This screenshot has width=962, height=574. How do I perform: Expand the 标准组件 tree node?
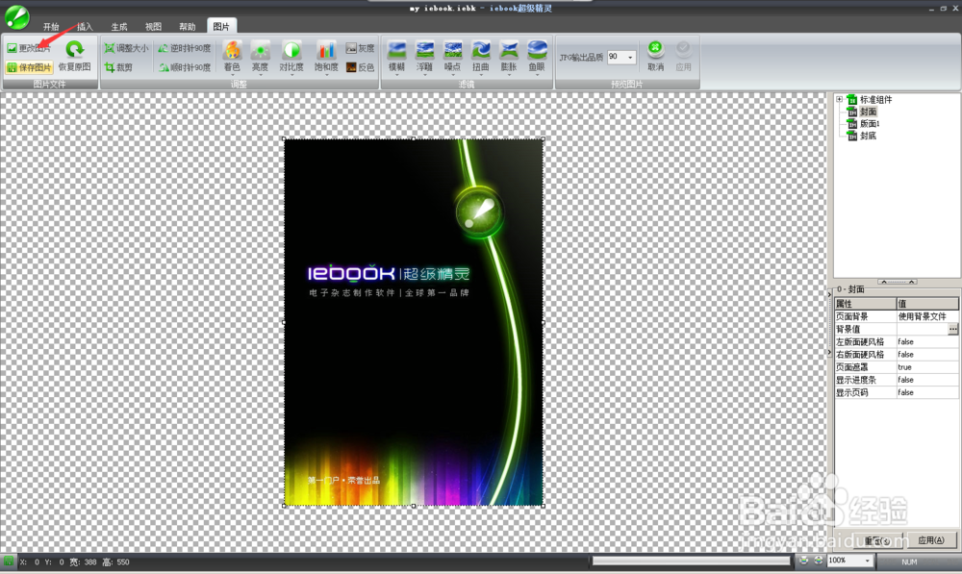(839, 99)
